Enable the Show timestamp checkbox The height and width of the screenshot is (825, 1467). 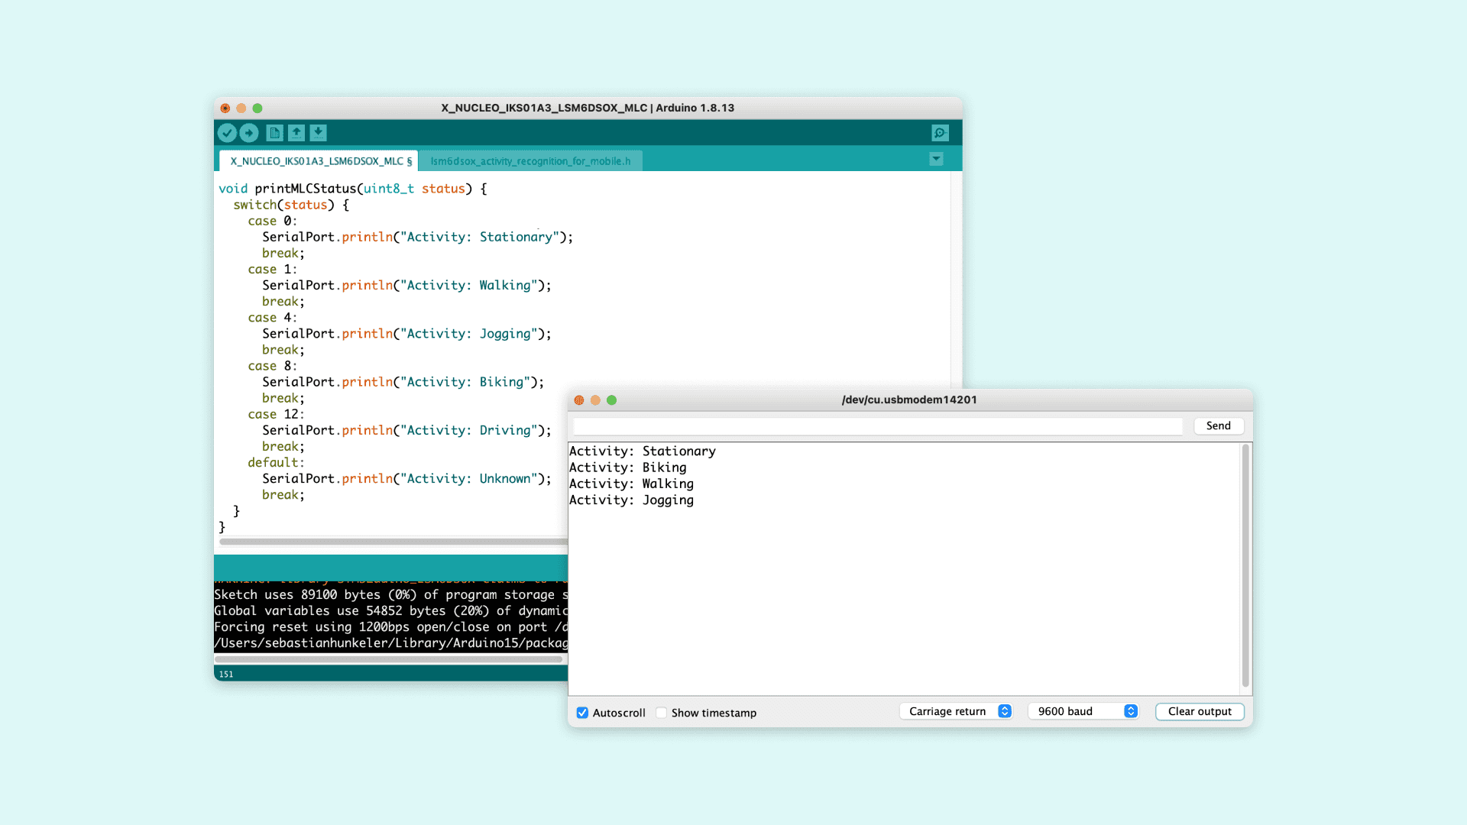tap(662, 713)
